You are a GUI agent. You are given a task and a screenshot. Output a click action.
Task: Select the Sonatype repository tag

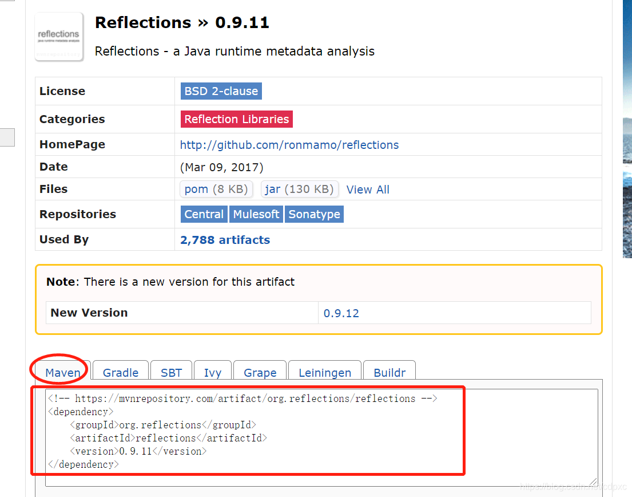pos(314,214)
